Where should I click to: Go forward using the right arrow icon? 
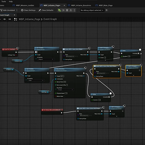(x=10, y=19)
